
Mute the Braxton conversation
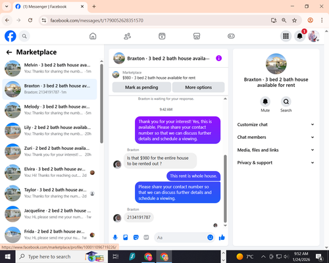(x=265, y=101)
